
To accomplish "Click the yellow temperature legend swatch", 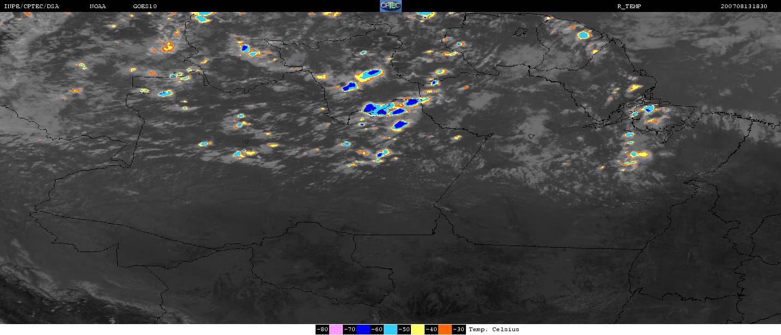I will pyautogui.click(x=417, y=330).
